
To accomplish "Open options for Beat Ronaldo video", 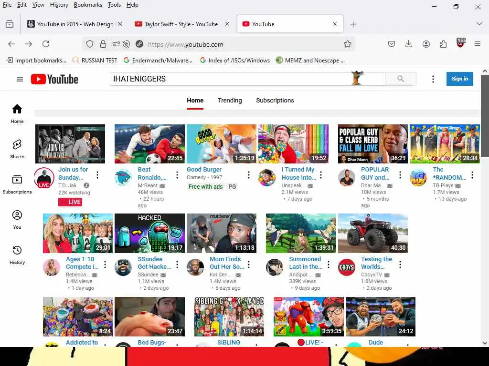I will click(177, 175).
